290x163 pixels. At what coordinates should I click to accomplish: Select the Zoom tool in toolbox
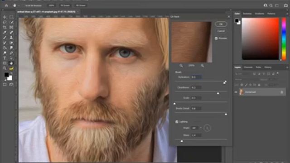(5, 68)
